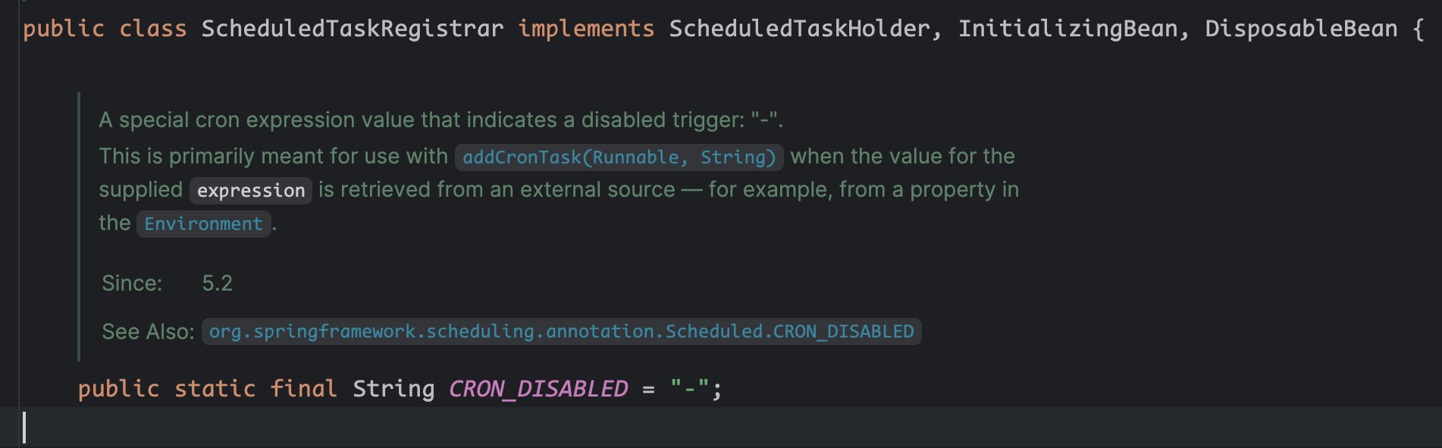Click the ScheduledTaskRegistrar class name

pyautogui.click(x=352, y=29)
